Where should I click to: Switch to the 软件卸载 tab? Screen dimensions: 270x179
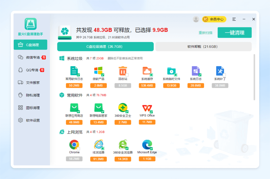point(203,46)
